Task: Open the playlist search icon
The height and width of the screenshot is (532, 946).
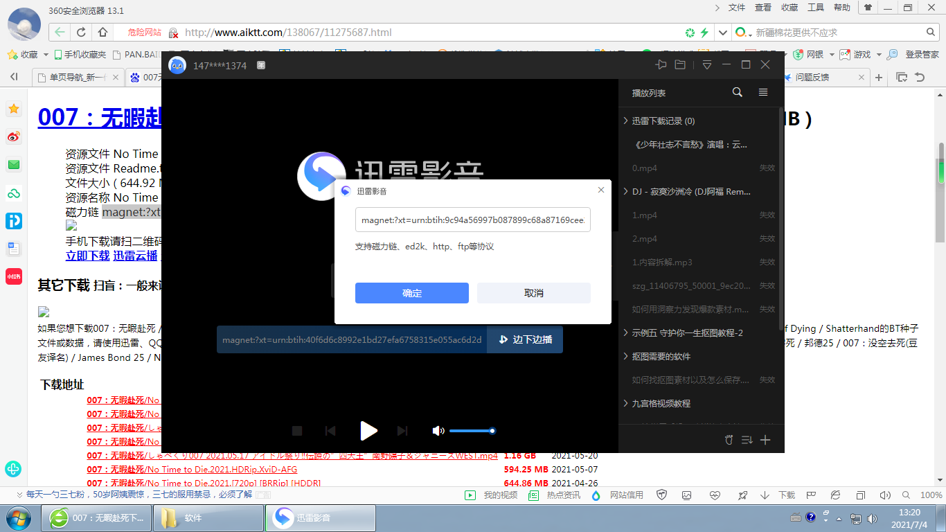Action: [x=737, y=91]
